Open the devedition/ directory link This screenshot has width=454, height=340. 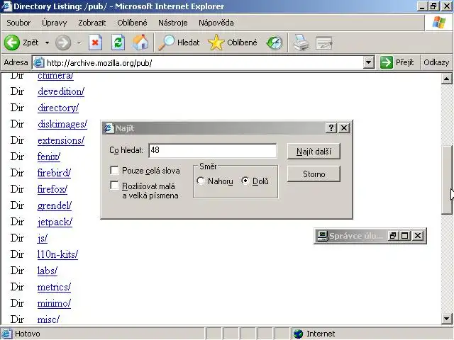(61, 91)
